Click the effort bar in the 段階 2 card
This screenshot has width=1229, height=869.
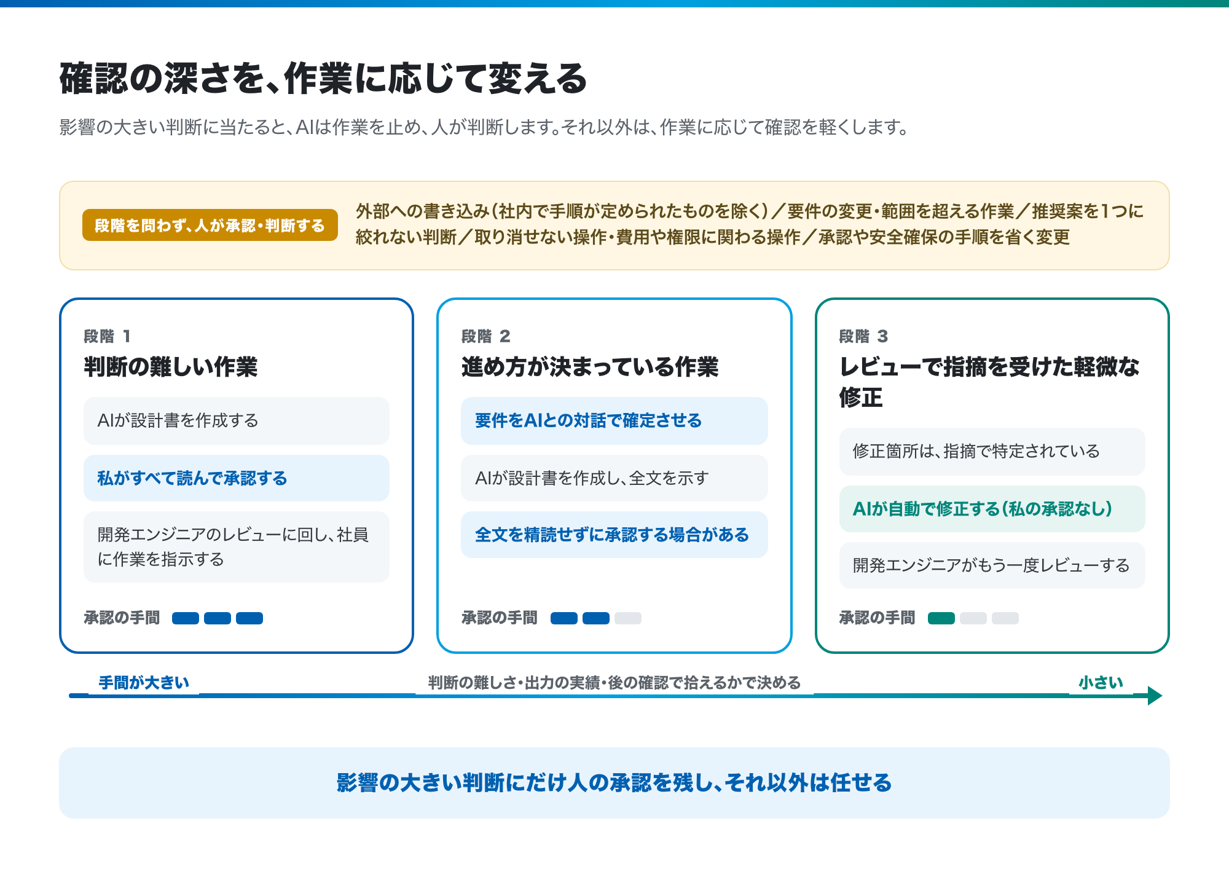click(596, 618)
